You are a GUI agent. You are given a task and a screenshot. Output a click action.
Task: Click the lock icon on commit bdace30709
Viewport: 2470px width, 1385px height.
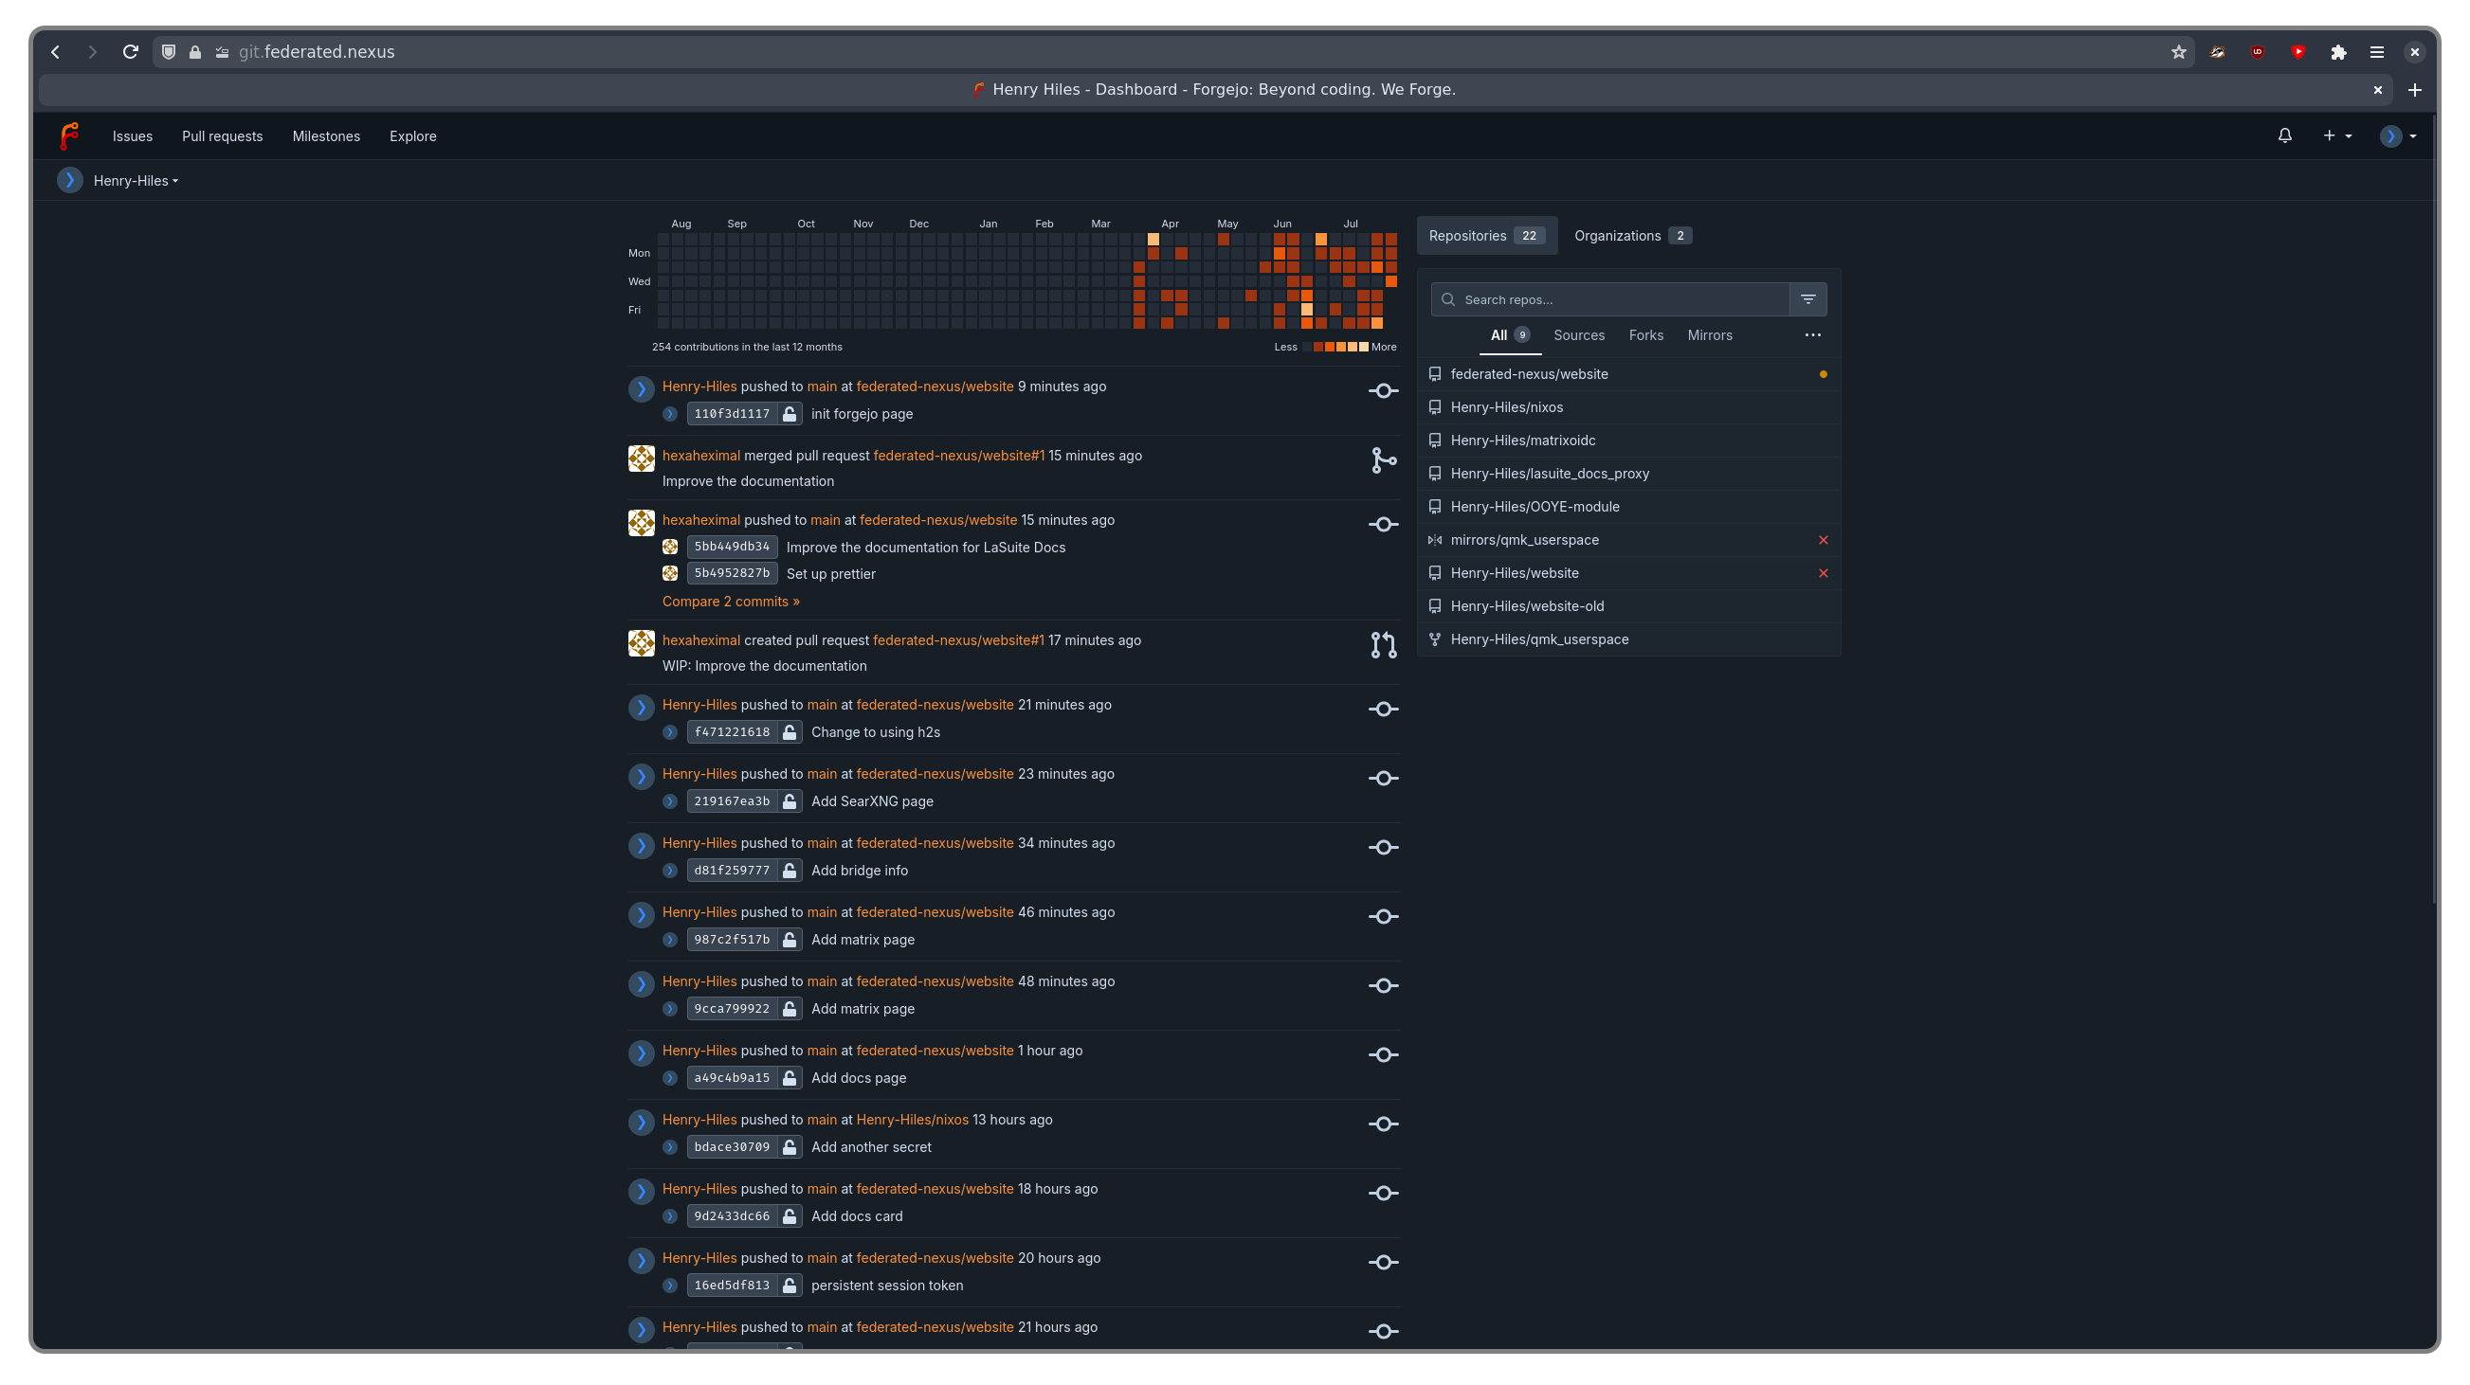point(790,1147)
